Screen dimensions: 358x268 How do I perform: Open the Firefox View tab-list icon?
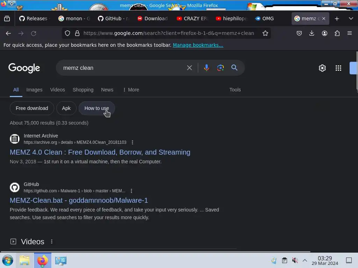[7, 18]
